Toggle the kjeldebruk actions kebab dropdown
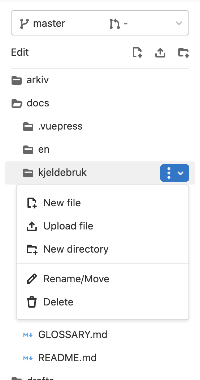The width and height of the screenshot is (200, 380). point(175,173)
